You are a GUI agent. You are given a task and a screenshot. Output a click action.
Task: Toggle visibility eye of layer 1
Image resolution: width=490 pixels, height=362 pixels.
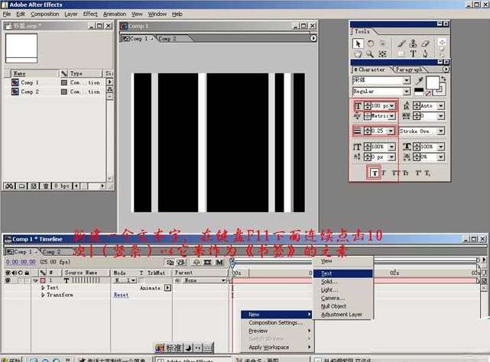click(x=6, y=280)
